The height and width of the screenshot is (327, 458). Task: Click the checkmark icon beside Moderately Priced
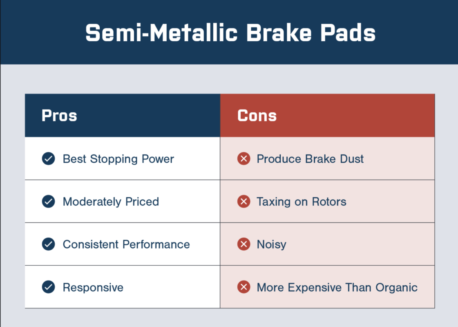(x=49, y=202)
